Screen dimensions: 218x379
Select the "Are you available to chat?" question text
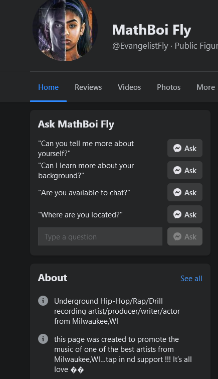click(84, 193)
